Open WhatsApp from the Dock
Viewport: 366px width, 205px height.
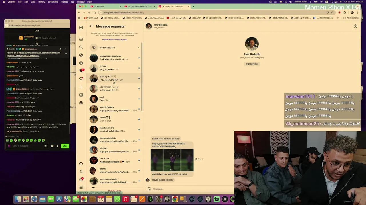117,199
